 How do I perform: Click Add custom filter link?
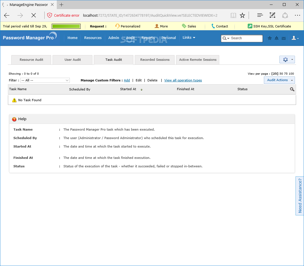127,80
